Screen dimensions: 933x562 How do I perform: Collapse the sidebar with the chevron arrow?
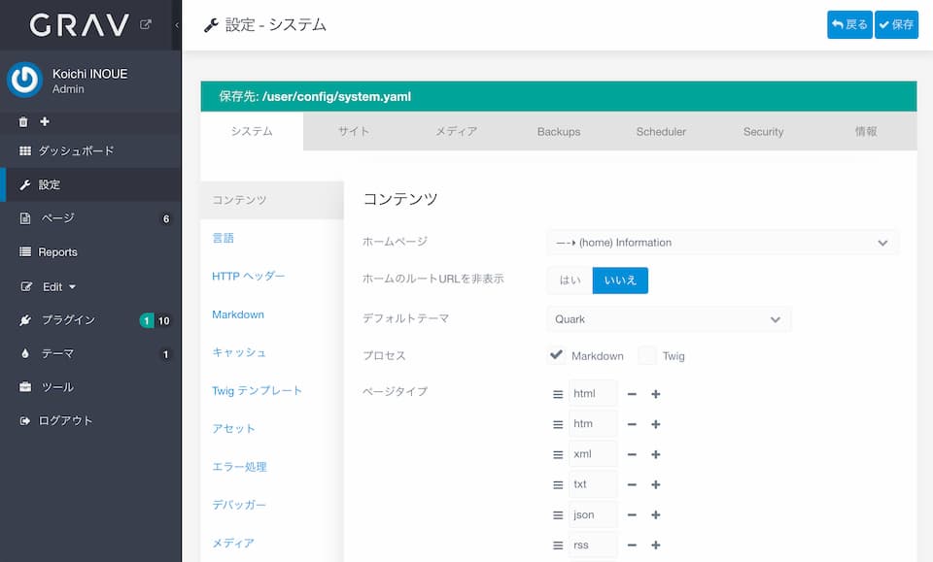(x=176, y=24)
